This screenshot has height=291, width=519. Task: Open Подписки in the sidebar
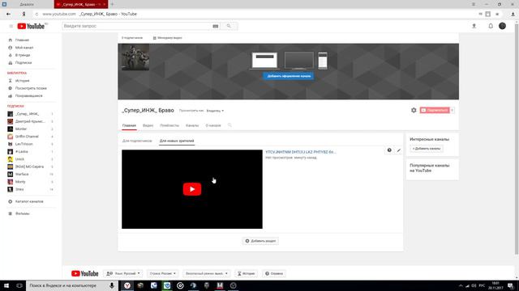[24, 63]
